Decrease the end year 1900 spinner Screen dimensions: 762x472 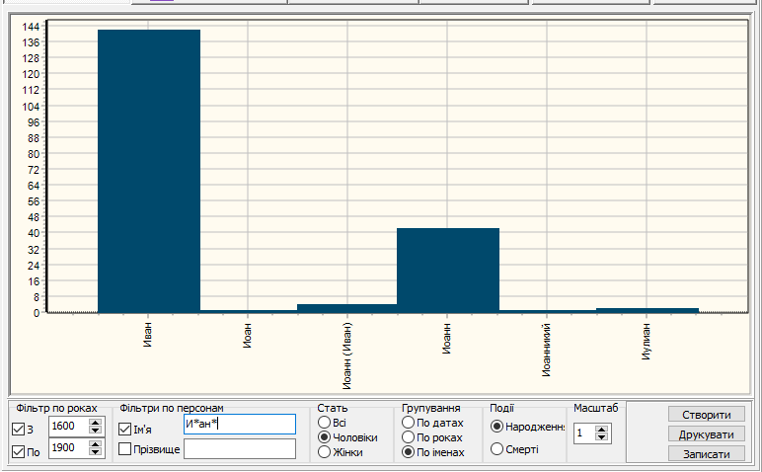coord(95,452)
